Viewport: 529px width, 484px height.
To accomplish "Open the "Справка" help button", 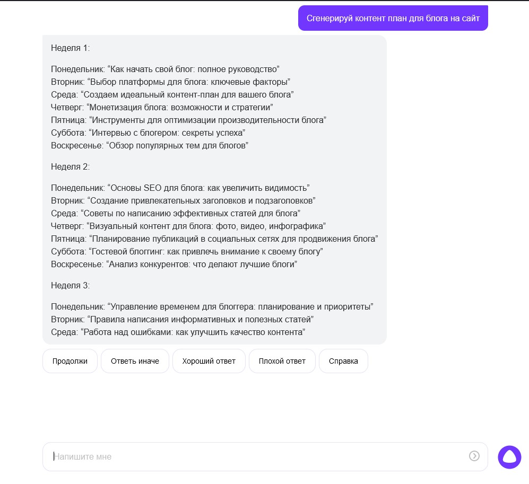I will pyautogui.click(x=343, y=361).
